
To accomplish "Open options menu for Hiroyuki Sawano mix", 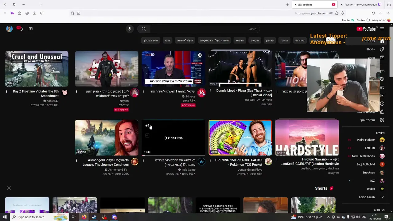I will tap(277, 160).
